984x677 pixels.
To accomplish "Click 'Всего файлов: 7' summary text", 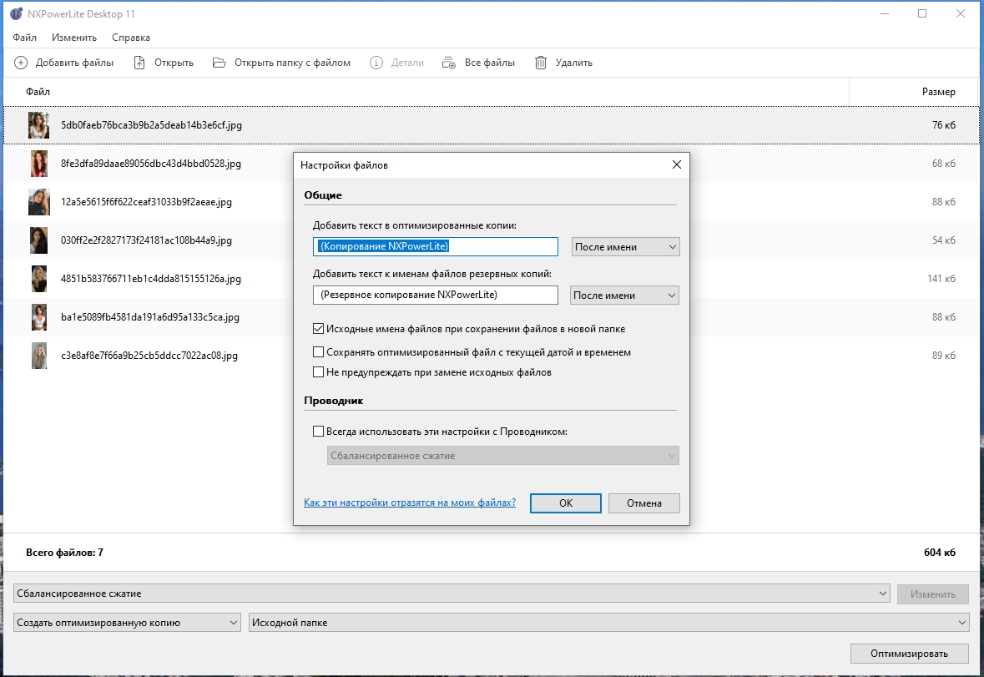I will (64, 552).
